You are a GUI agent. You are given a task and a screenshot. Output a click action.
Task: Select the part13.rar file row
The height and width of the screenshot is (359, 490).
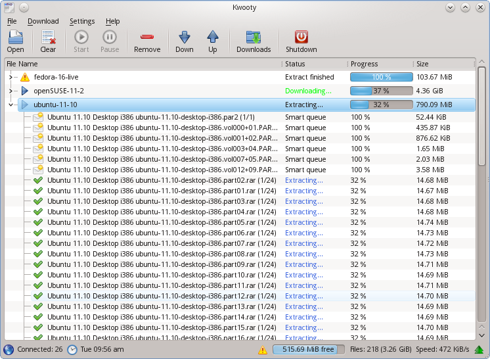coord(253,306)
